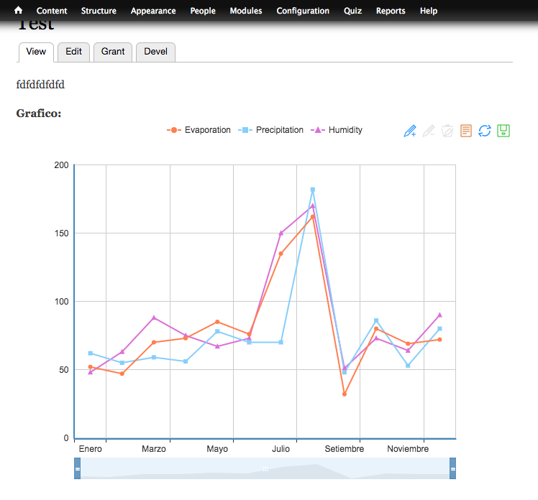Click the right handle of zoom slider

[x=452, y=468]
